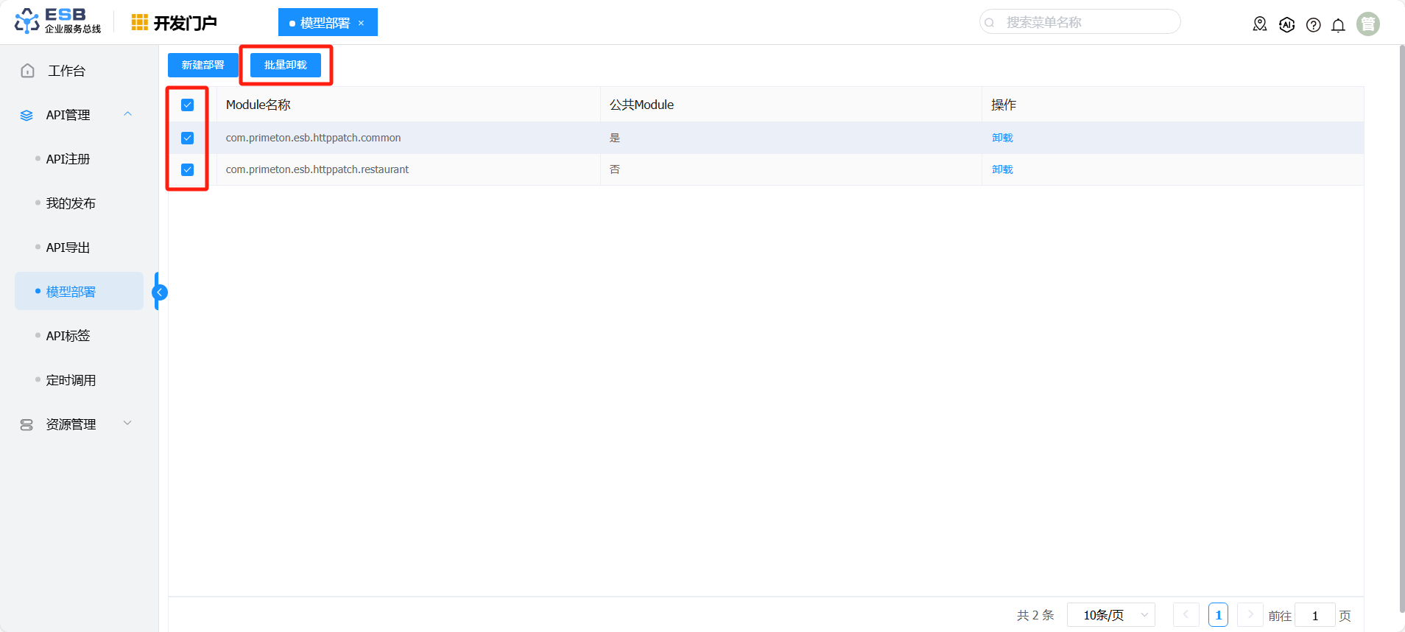Uncheck the httppatch.common row checkbox
This screenshot has height=632, width=1405.
tap(188, 138)
